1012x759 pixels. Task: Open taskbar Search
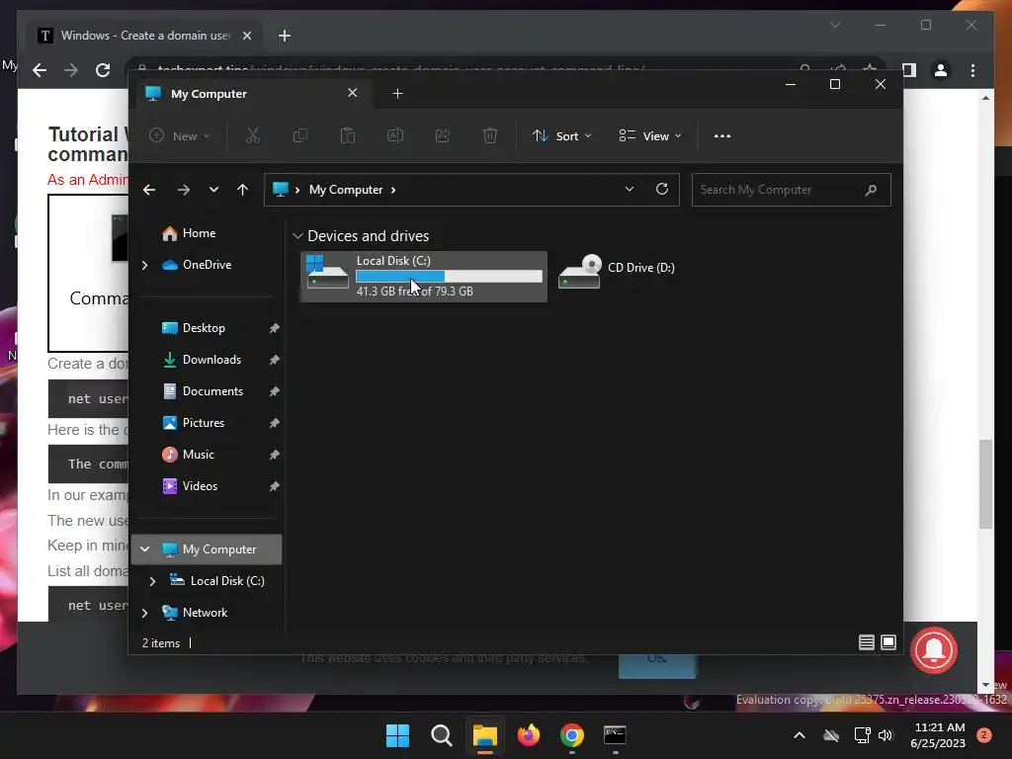tap(442, 735)
